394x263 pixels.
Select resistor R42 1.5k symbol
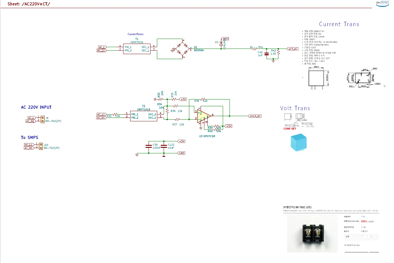point(278,52)
